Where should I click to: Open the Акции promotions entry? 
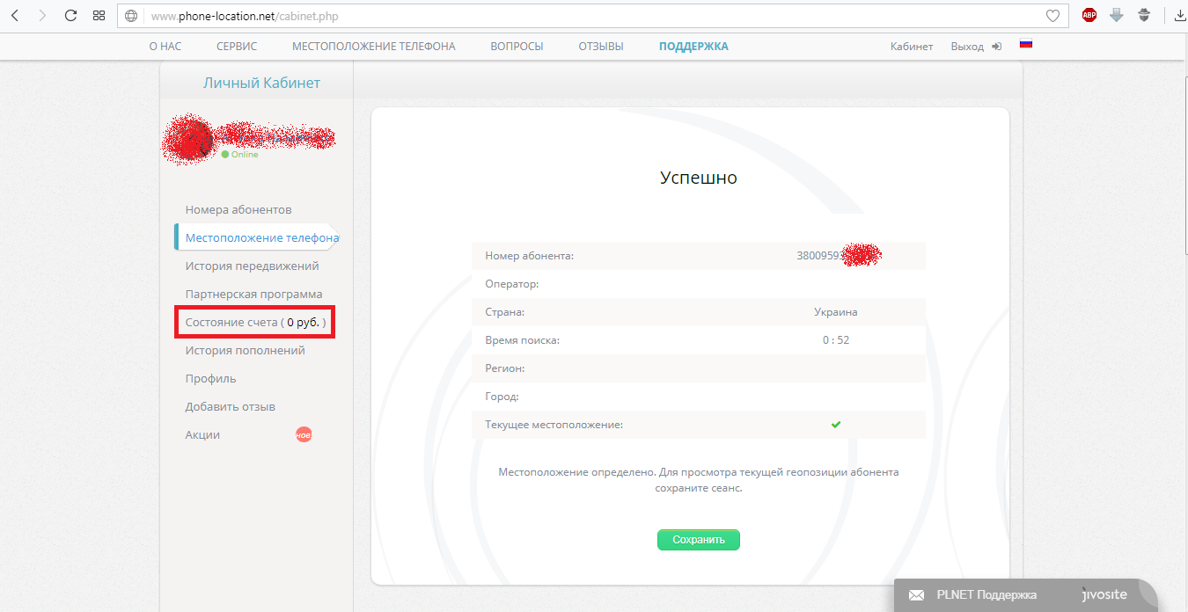coord(202,434)
